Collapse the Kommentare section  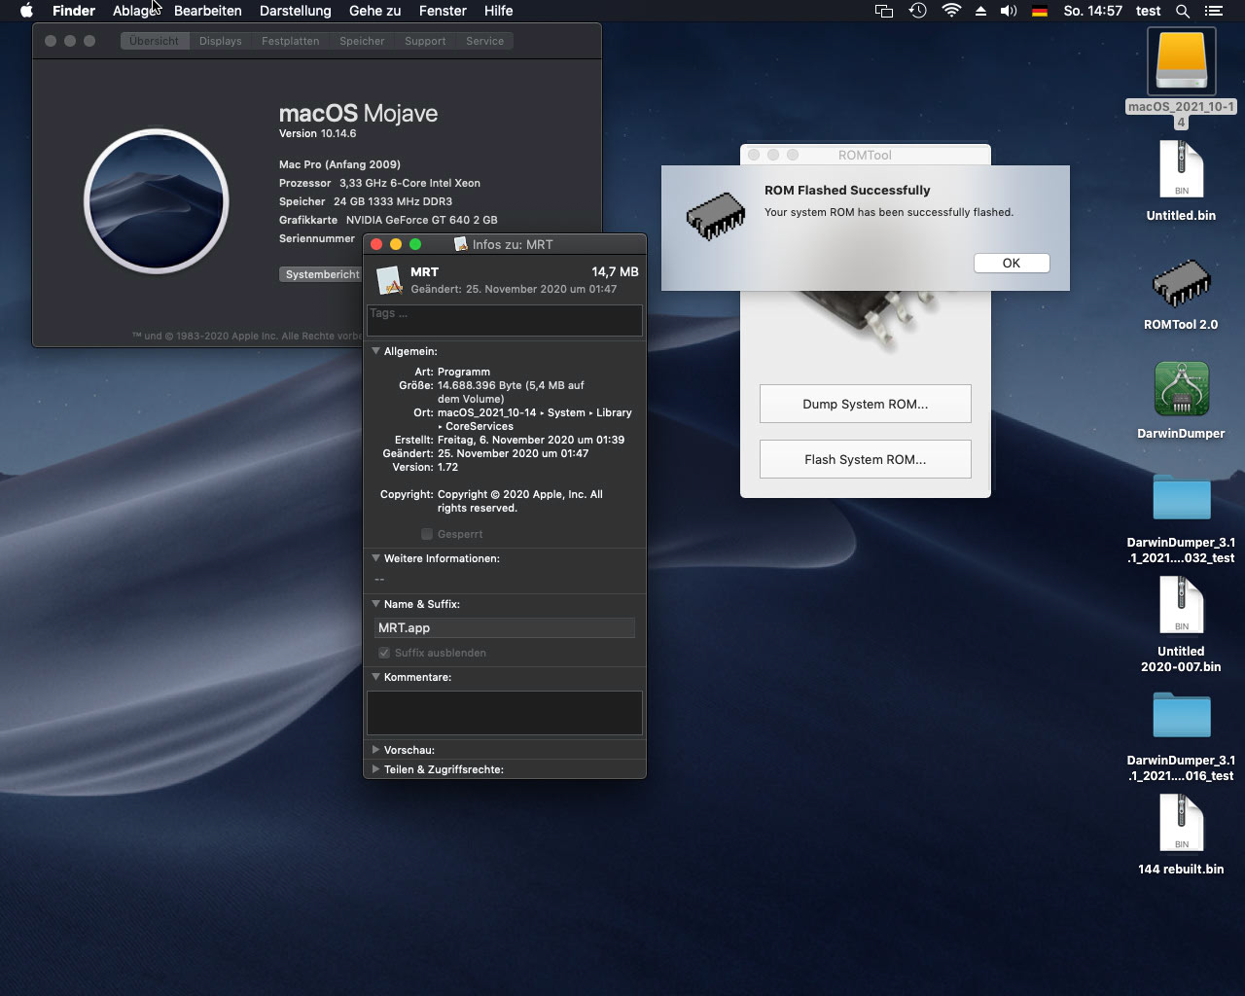[375, 677]
